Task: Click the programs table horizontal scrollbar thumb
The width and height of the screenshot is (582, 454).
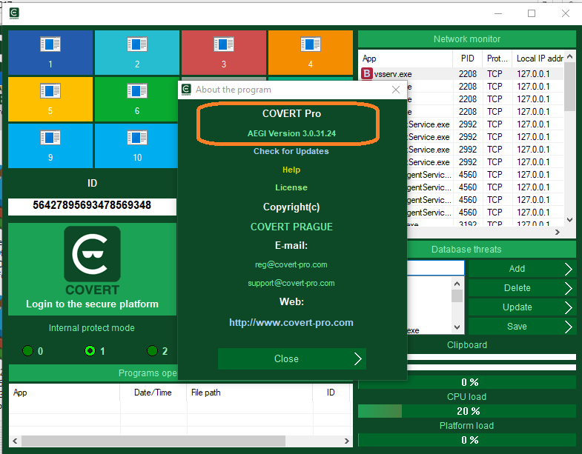Action: pyautogui.click(x=153, y=441)
